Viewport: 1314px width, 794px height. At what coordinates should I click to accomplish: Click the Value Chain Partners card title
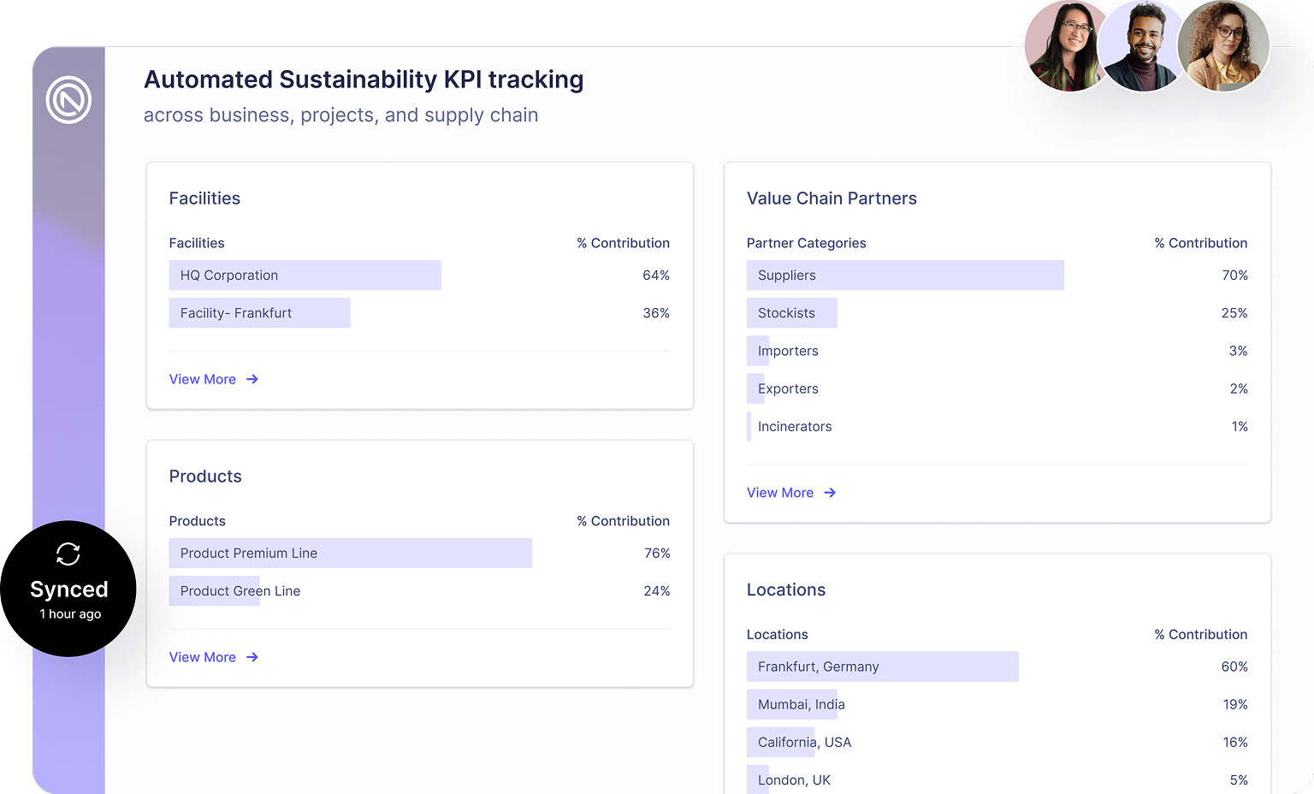(832, 198)
